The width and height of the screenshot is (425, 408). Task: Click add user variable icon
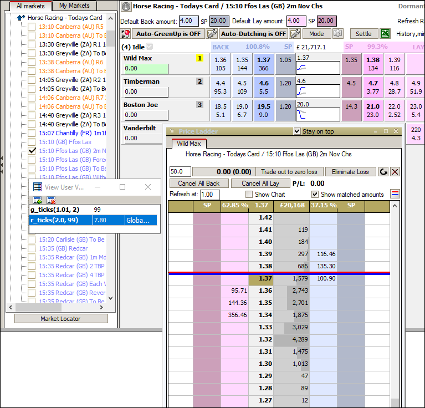pos(37,201)
